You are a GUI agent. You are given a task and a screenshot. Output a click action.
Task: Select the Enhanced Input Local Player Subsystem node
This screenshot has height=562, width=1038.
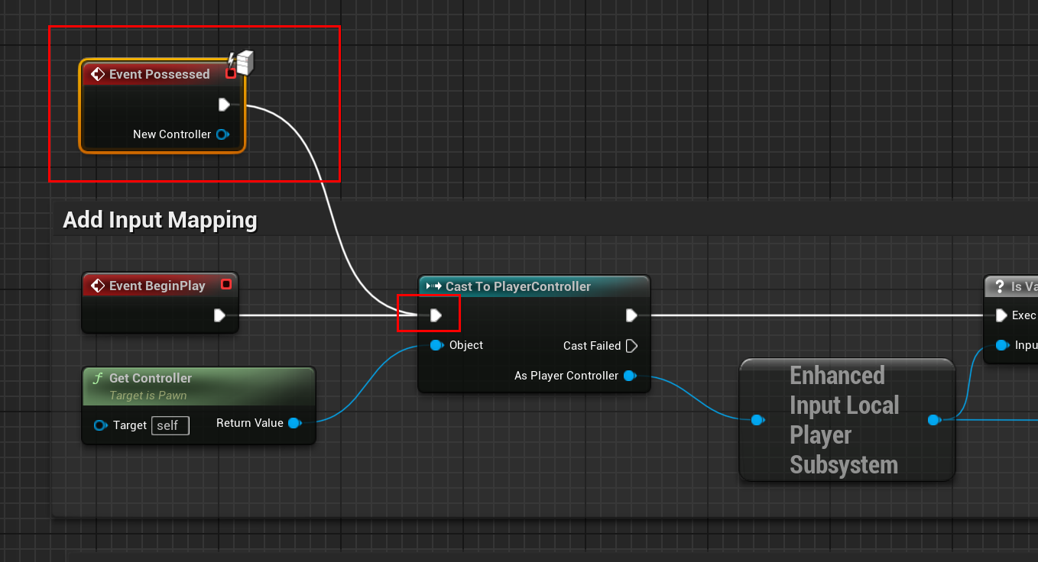844,420
